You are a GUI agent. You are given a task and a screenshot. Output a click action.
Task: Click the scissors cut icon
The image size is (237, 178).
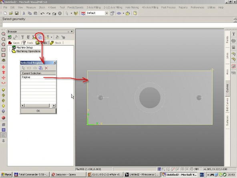coord(24,13)
